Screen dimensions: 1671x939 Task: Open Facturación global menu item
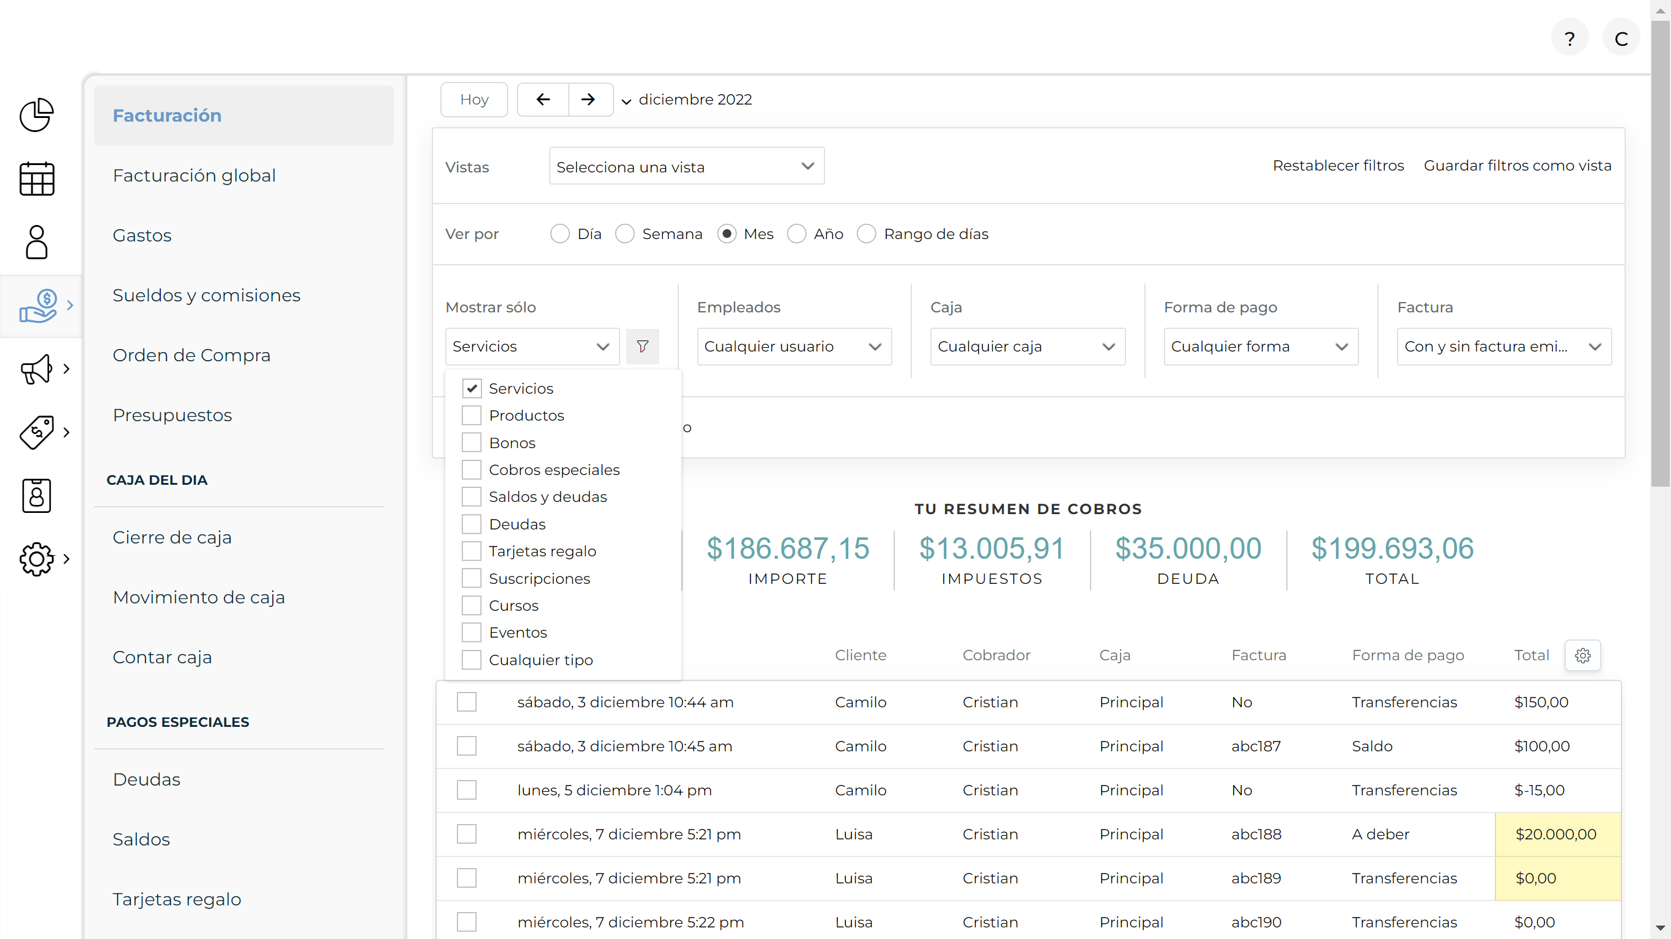tap(194, 175)
